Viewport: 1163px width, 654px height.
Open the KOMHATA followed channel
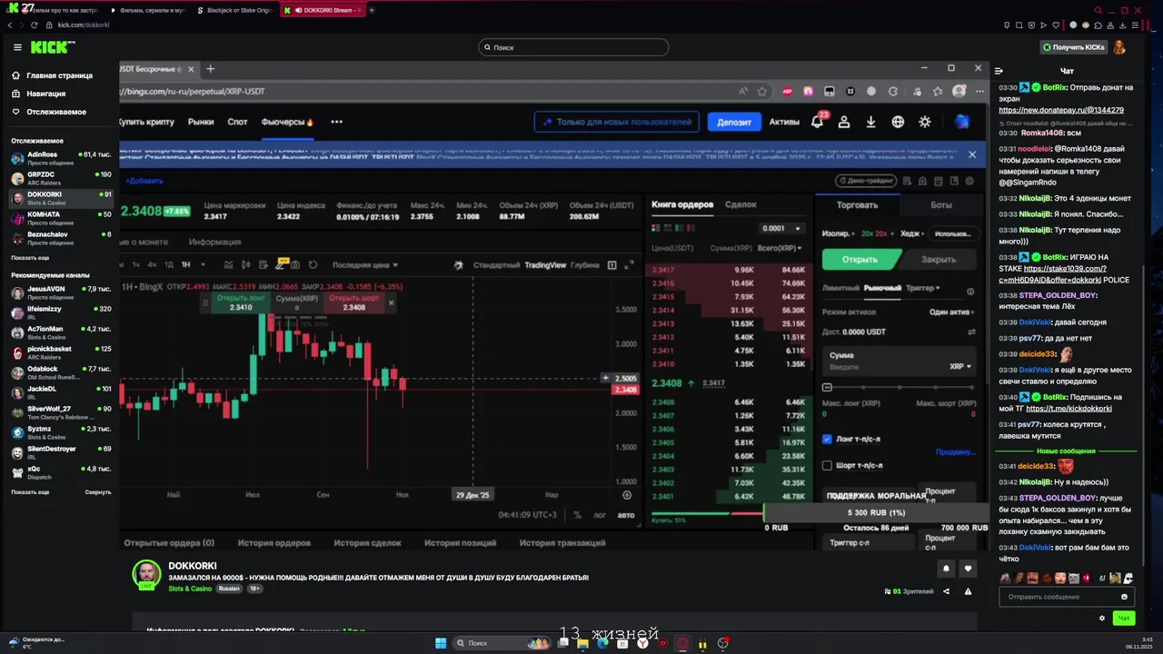(62, 217)
